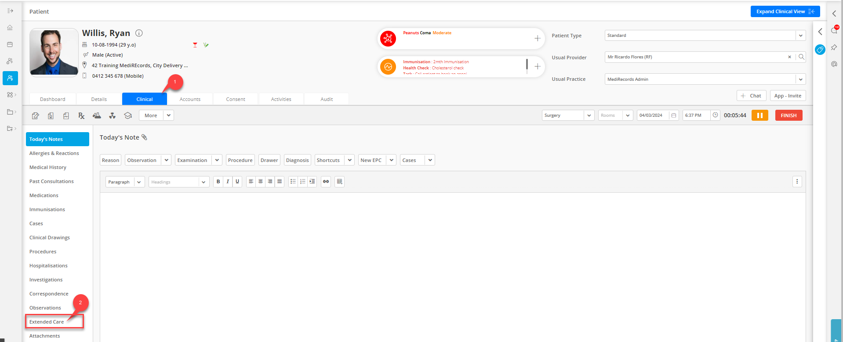
Task: Search usual provider with magnifier icon
Action: pyautogui.click(x=801, y=57)
